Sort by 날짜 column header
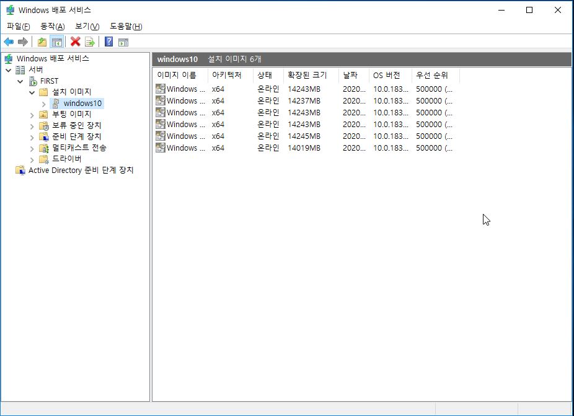574x416 pixels. 353,75
